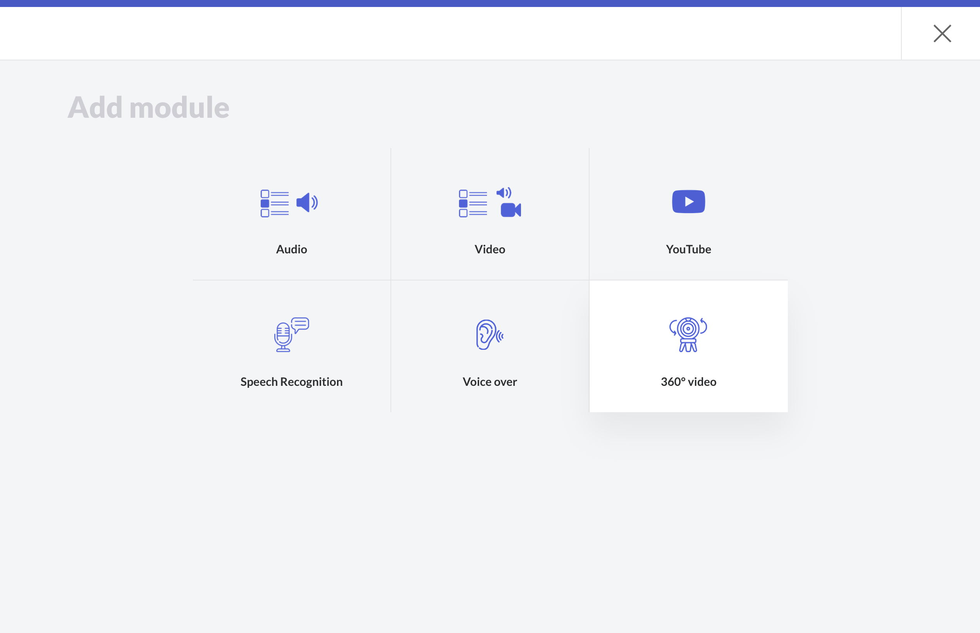980x633 pixels.
Task: Select the Video module label
Action: (x=490, y=249)
